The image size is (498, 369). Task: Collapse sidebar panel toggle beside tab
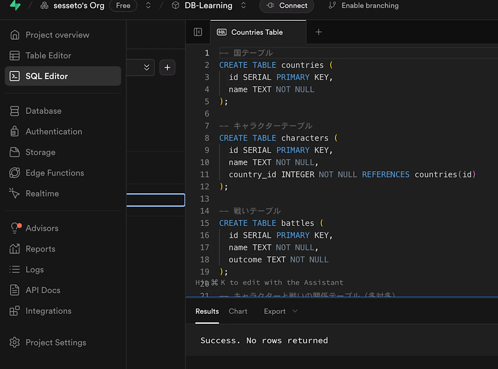coord(198,32)
